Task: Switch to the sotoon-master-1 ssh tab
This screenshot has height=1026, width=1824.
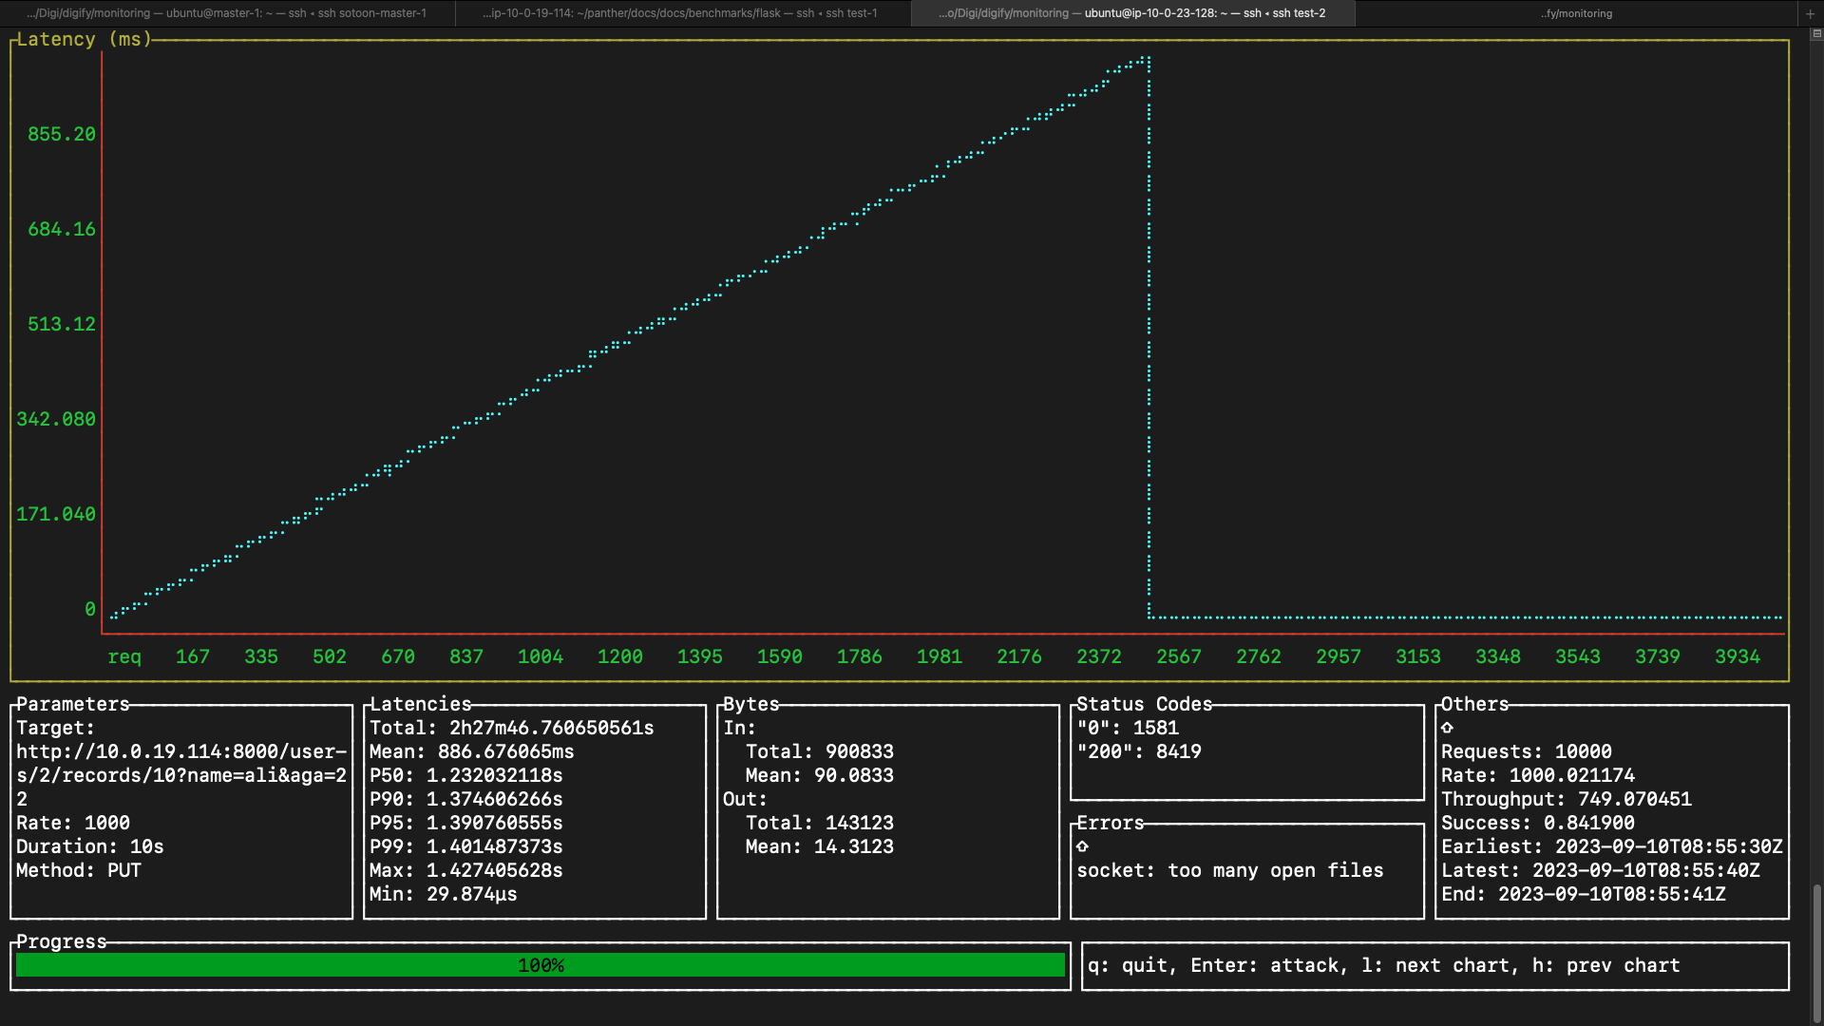Action: (226, 13)
